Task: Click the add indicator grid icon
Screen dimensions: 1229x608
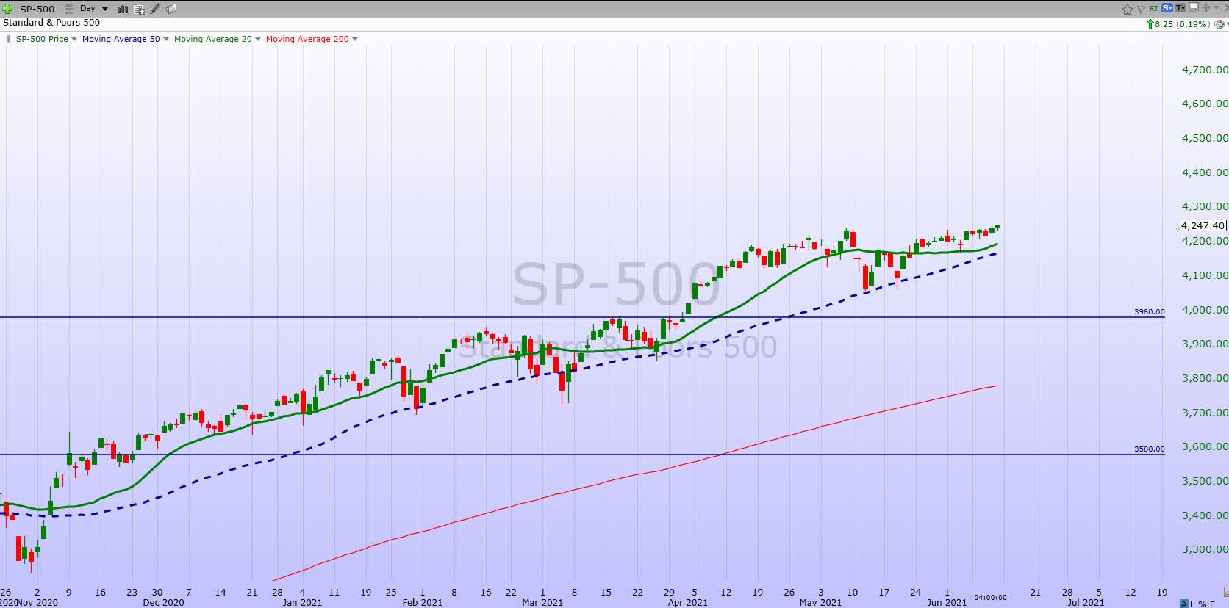Action: (x=139, y=10)
